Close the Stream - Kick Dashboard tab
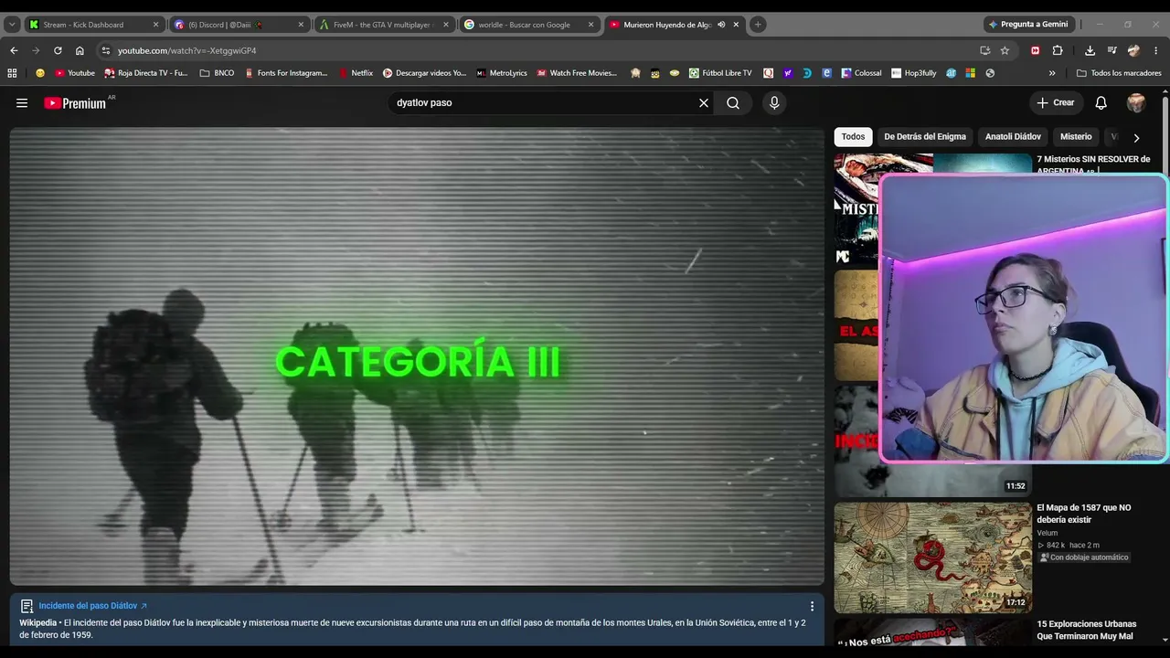This screenshot has height=658, width=1170. click(155, 25)
